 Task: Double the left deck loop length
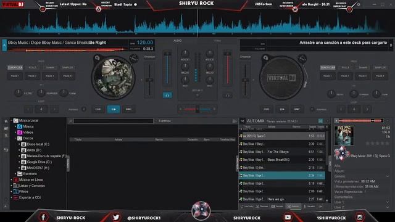[54, 109]
